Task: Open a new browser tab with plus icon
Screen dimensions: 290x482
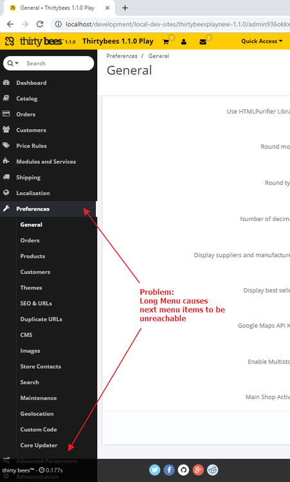Action: click(125, 8)
